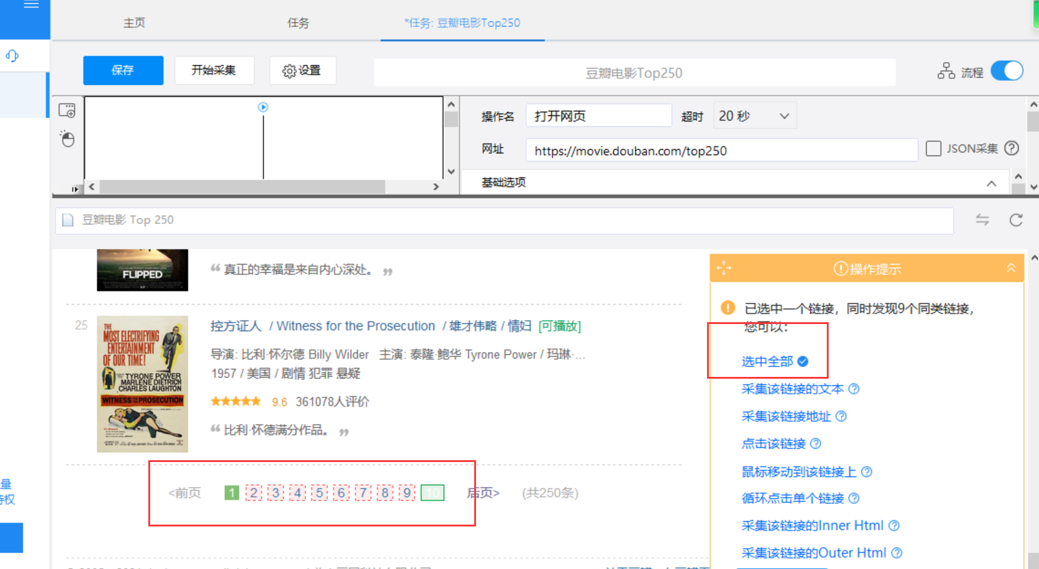This screenshot has width=1039, height=569.
Task: Click the Flipped movie poster thumbnail
Action: tap(142, 270)
